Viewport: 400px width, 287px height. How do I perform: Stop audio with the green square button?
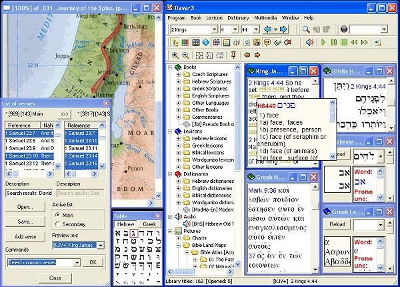pos(344,42)
